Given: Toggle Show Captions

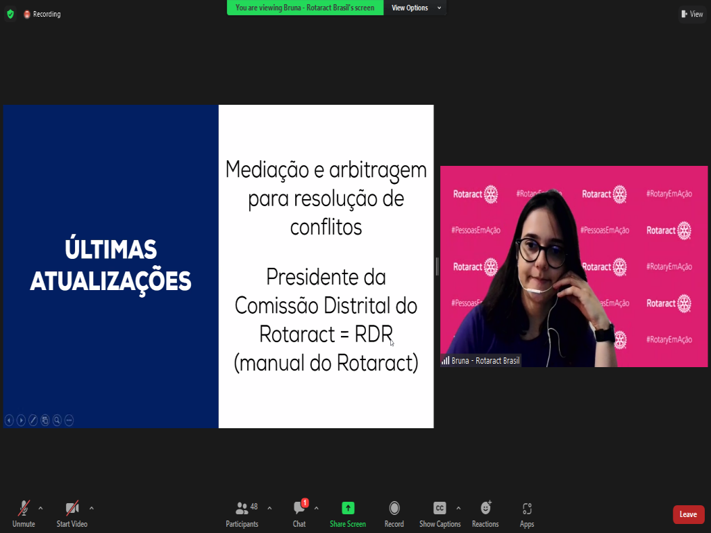Looking at the screenshot, I should (440, 514).
